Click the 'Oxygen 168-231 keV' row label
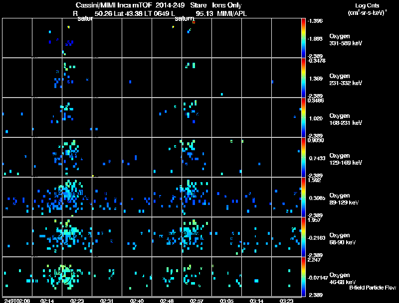 pos(346,119)
